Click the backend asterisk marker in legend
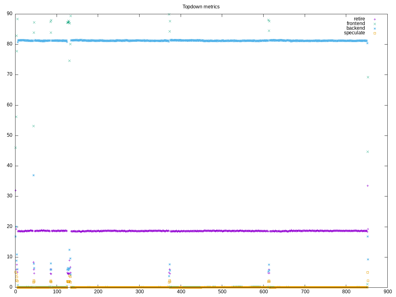This screenshot has height=297, width=396. coord(375,28)
